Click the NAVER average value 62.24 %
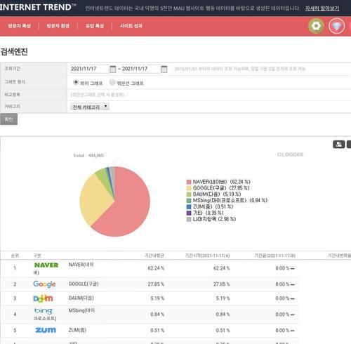Image resolution: width=351 pixels, height=344 pixels. (x=156, y=268)
